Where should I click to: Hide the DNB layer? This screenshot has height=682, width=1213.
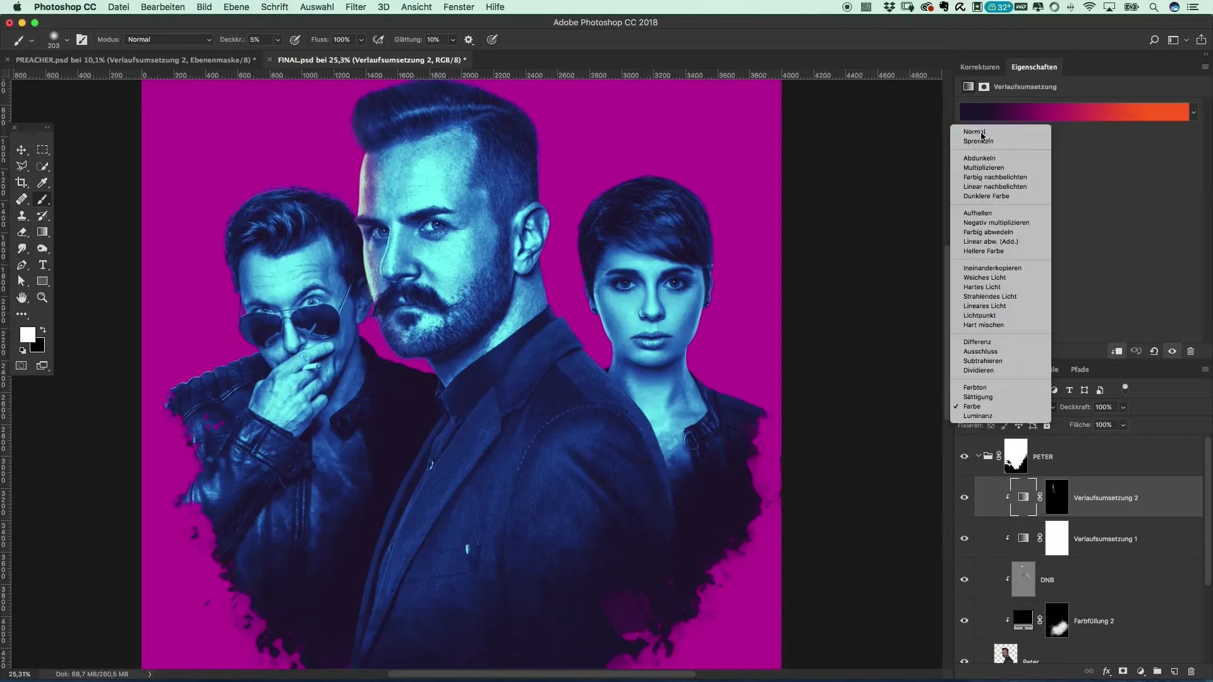pos(964,580)
